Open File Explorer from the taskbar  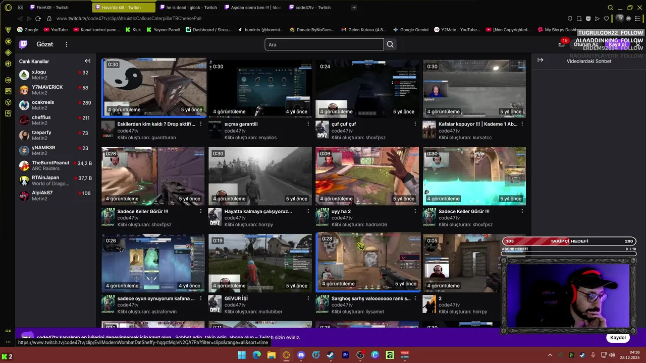pos(272,355)
